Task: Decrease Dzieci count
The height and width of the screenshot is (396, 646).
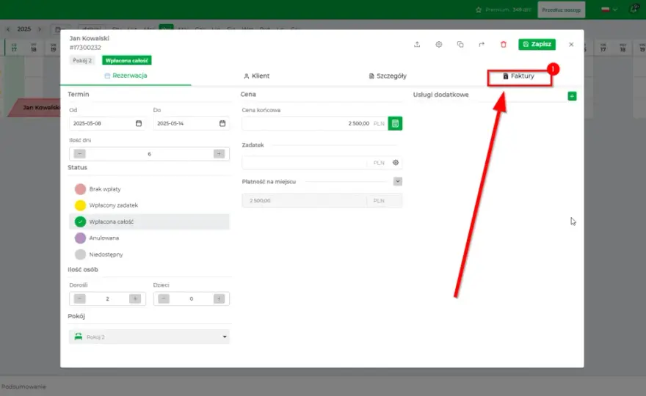Action: (164, 299)
